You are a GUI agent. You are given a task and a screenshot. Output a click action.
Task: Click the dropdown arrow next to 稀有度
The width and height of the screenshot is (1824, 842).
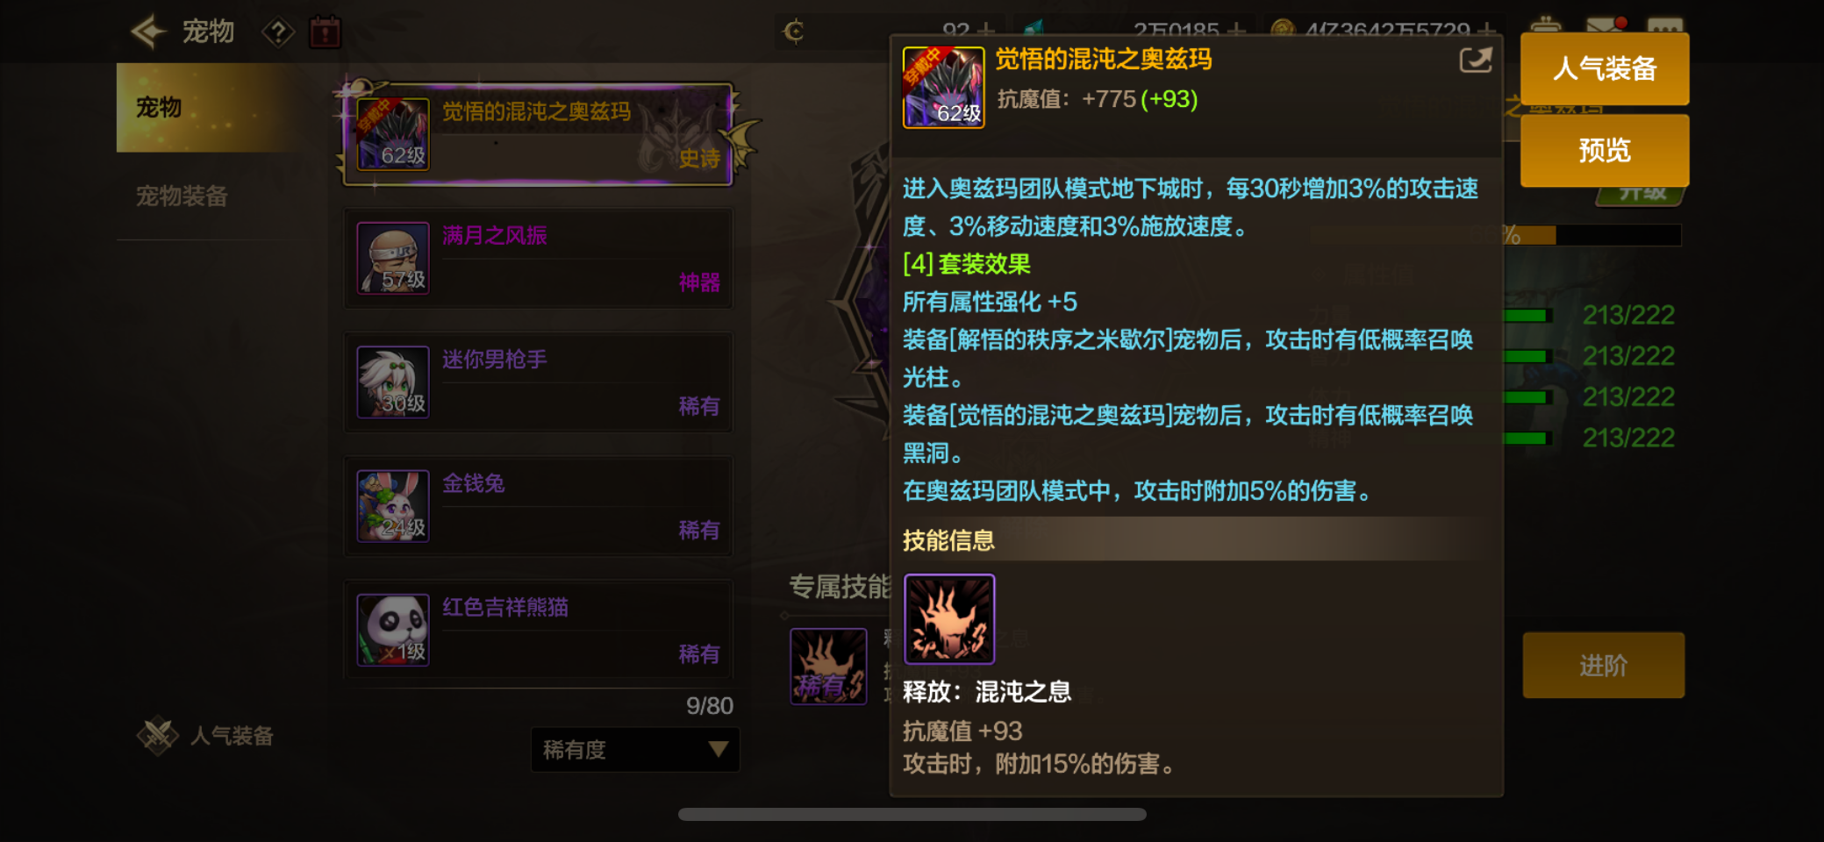[x=719, y=750]
